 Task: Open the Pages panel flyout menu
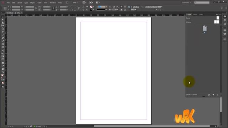point(221,15)
